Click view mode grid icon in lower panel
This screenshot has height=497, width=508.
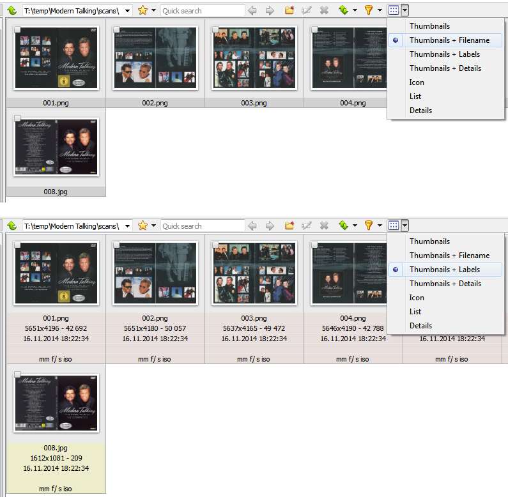pyautogui.click(x=394, y=226)
